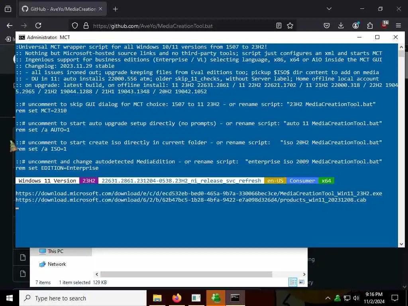This screenshot has width=408, height=306.
Task: Open the Firefox downloads panel
Action: (x=341, y=25)
